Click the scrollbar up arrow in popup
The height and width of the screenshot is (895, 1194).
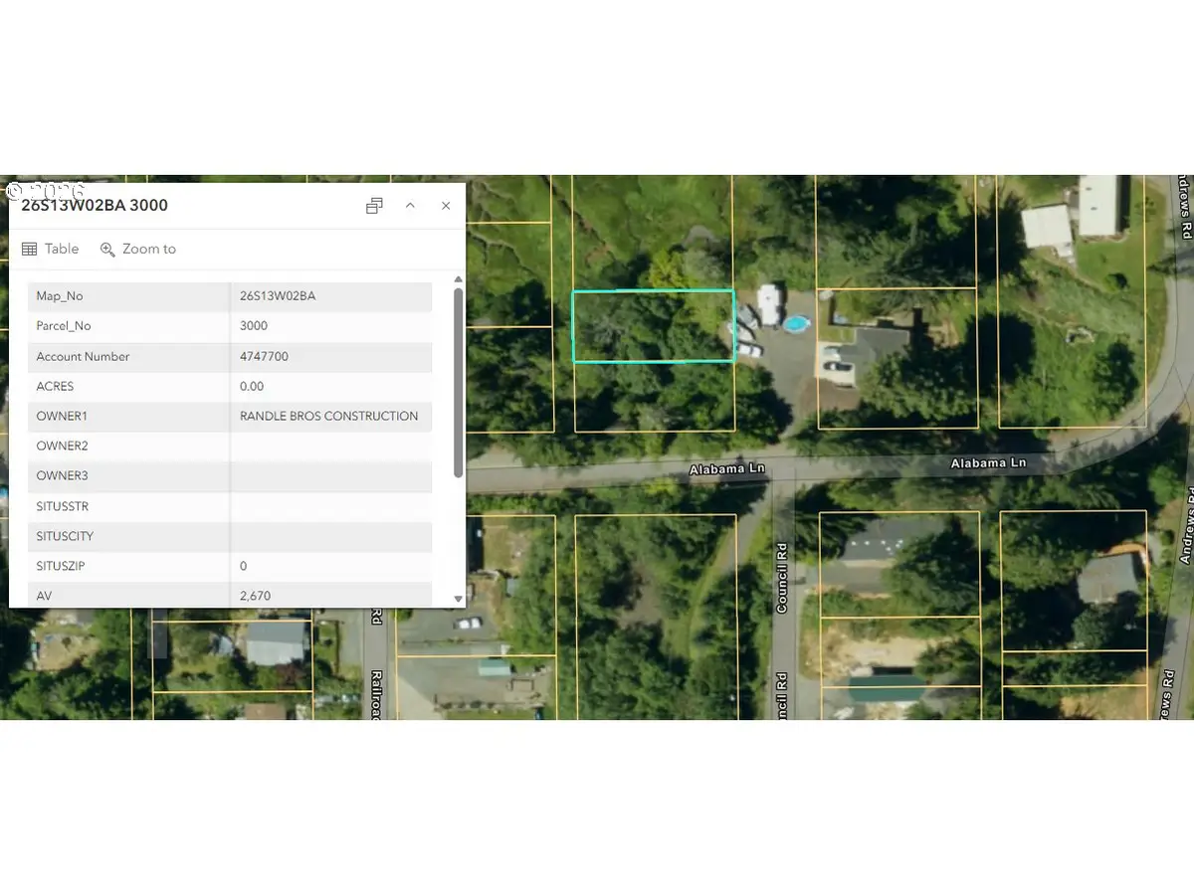point(458,280)
